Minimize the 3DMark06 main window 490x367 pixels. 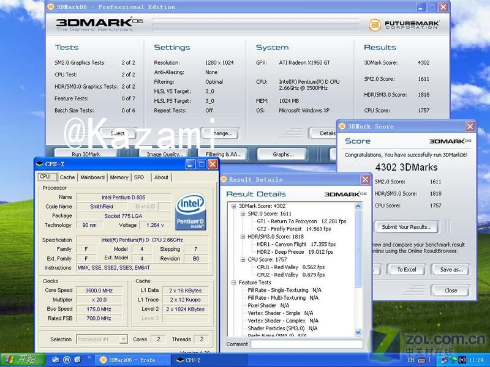pos(421,7)
